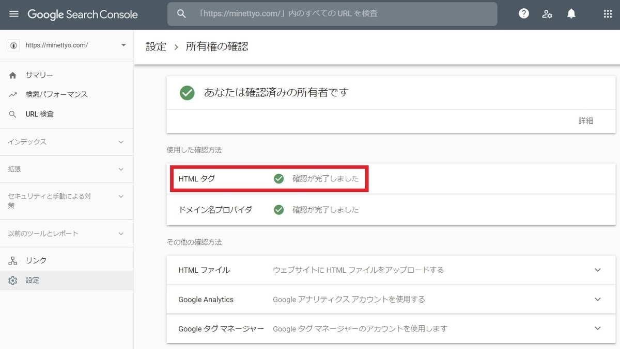Screen dimensions: 620x349
Task: Expand 以前のツールとレポート section
Action: point(67,234)
